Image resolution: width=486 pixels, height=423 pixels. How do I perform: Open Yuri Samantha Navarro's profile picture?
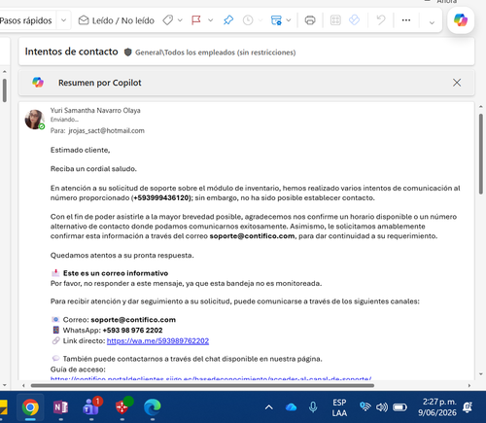tap(34, 120)
